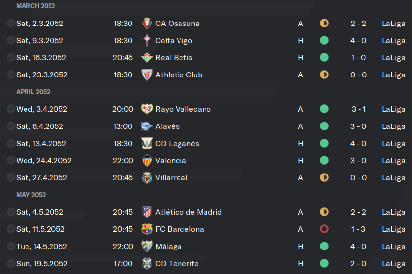Image resolution: width=412 pixels, height=274 pixels.
Task: Open LaLiga competition link on Tenerife row
Action: coord(393,264)
